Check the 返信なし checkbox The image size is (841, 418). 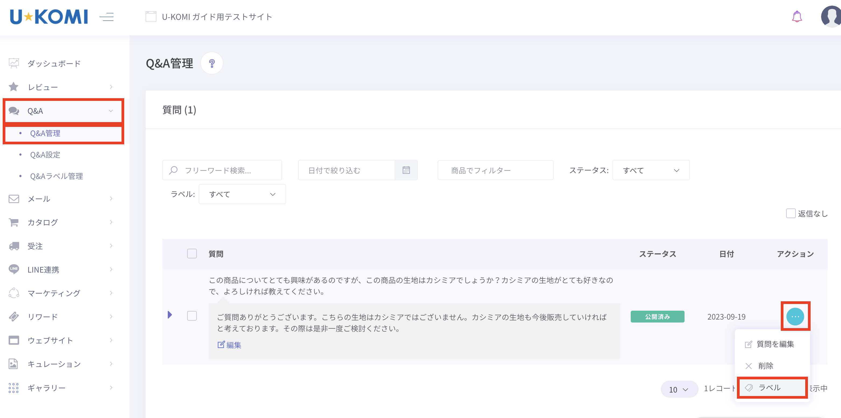tap(790, 213)
